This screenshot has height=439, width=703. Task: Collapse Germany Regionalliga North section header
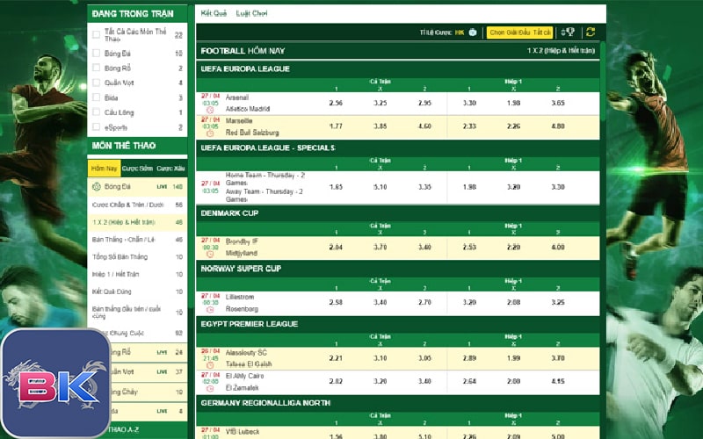[398, 403]
